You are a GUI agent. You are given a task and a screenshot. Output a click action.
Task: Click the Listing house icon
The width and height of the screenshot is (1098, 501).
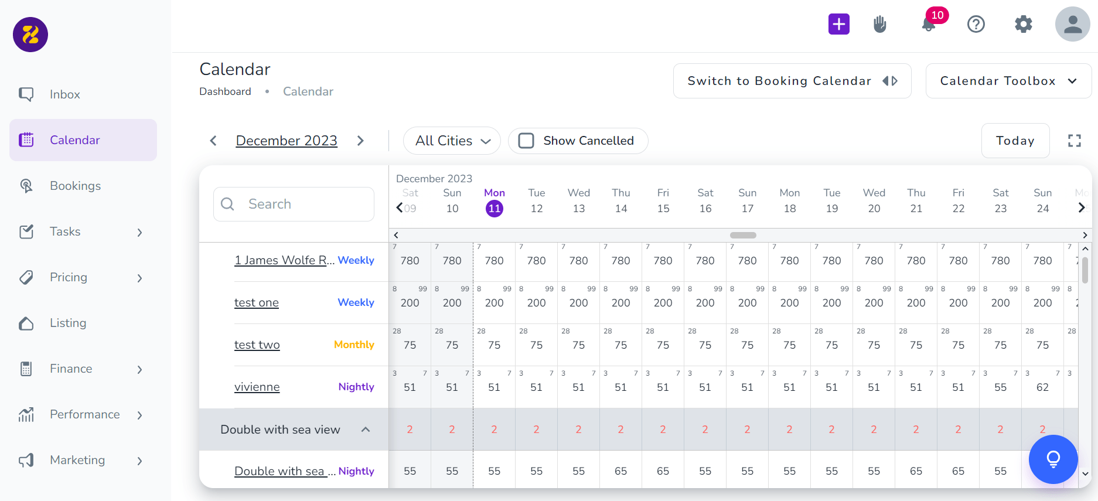[26, 323]
